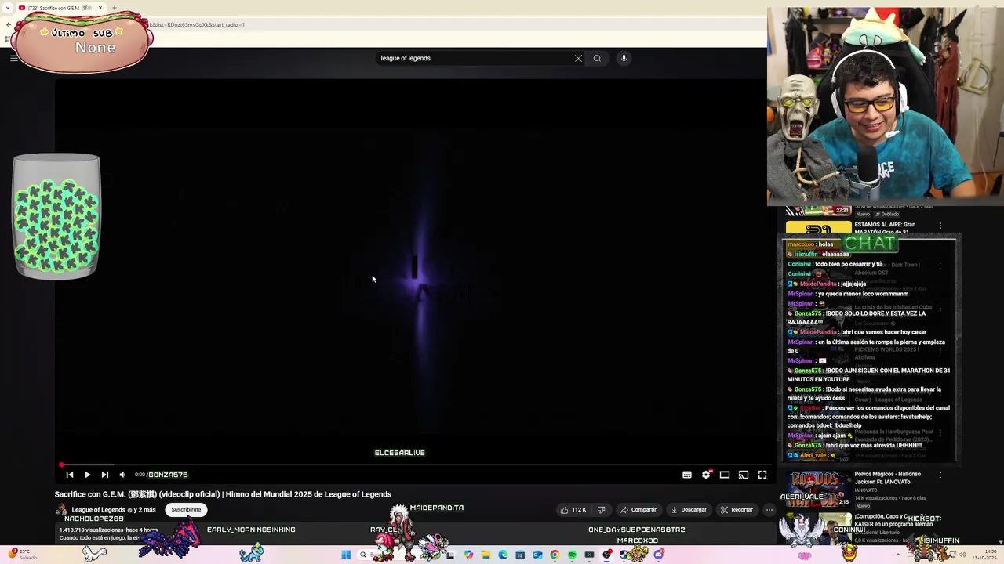Screen dimensions: 1004x564
Task: Open Google Chrome from taskbar
Action: (x=555, y=555)
